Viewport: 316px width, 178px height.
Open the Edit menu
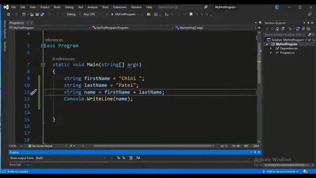point(23,7)
